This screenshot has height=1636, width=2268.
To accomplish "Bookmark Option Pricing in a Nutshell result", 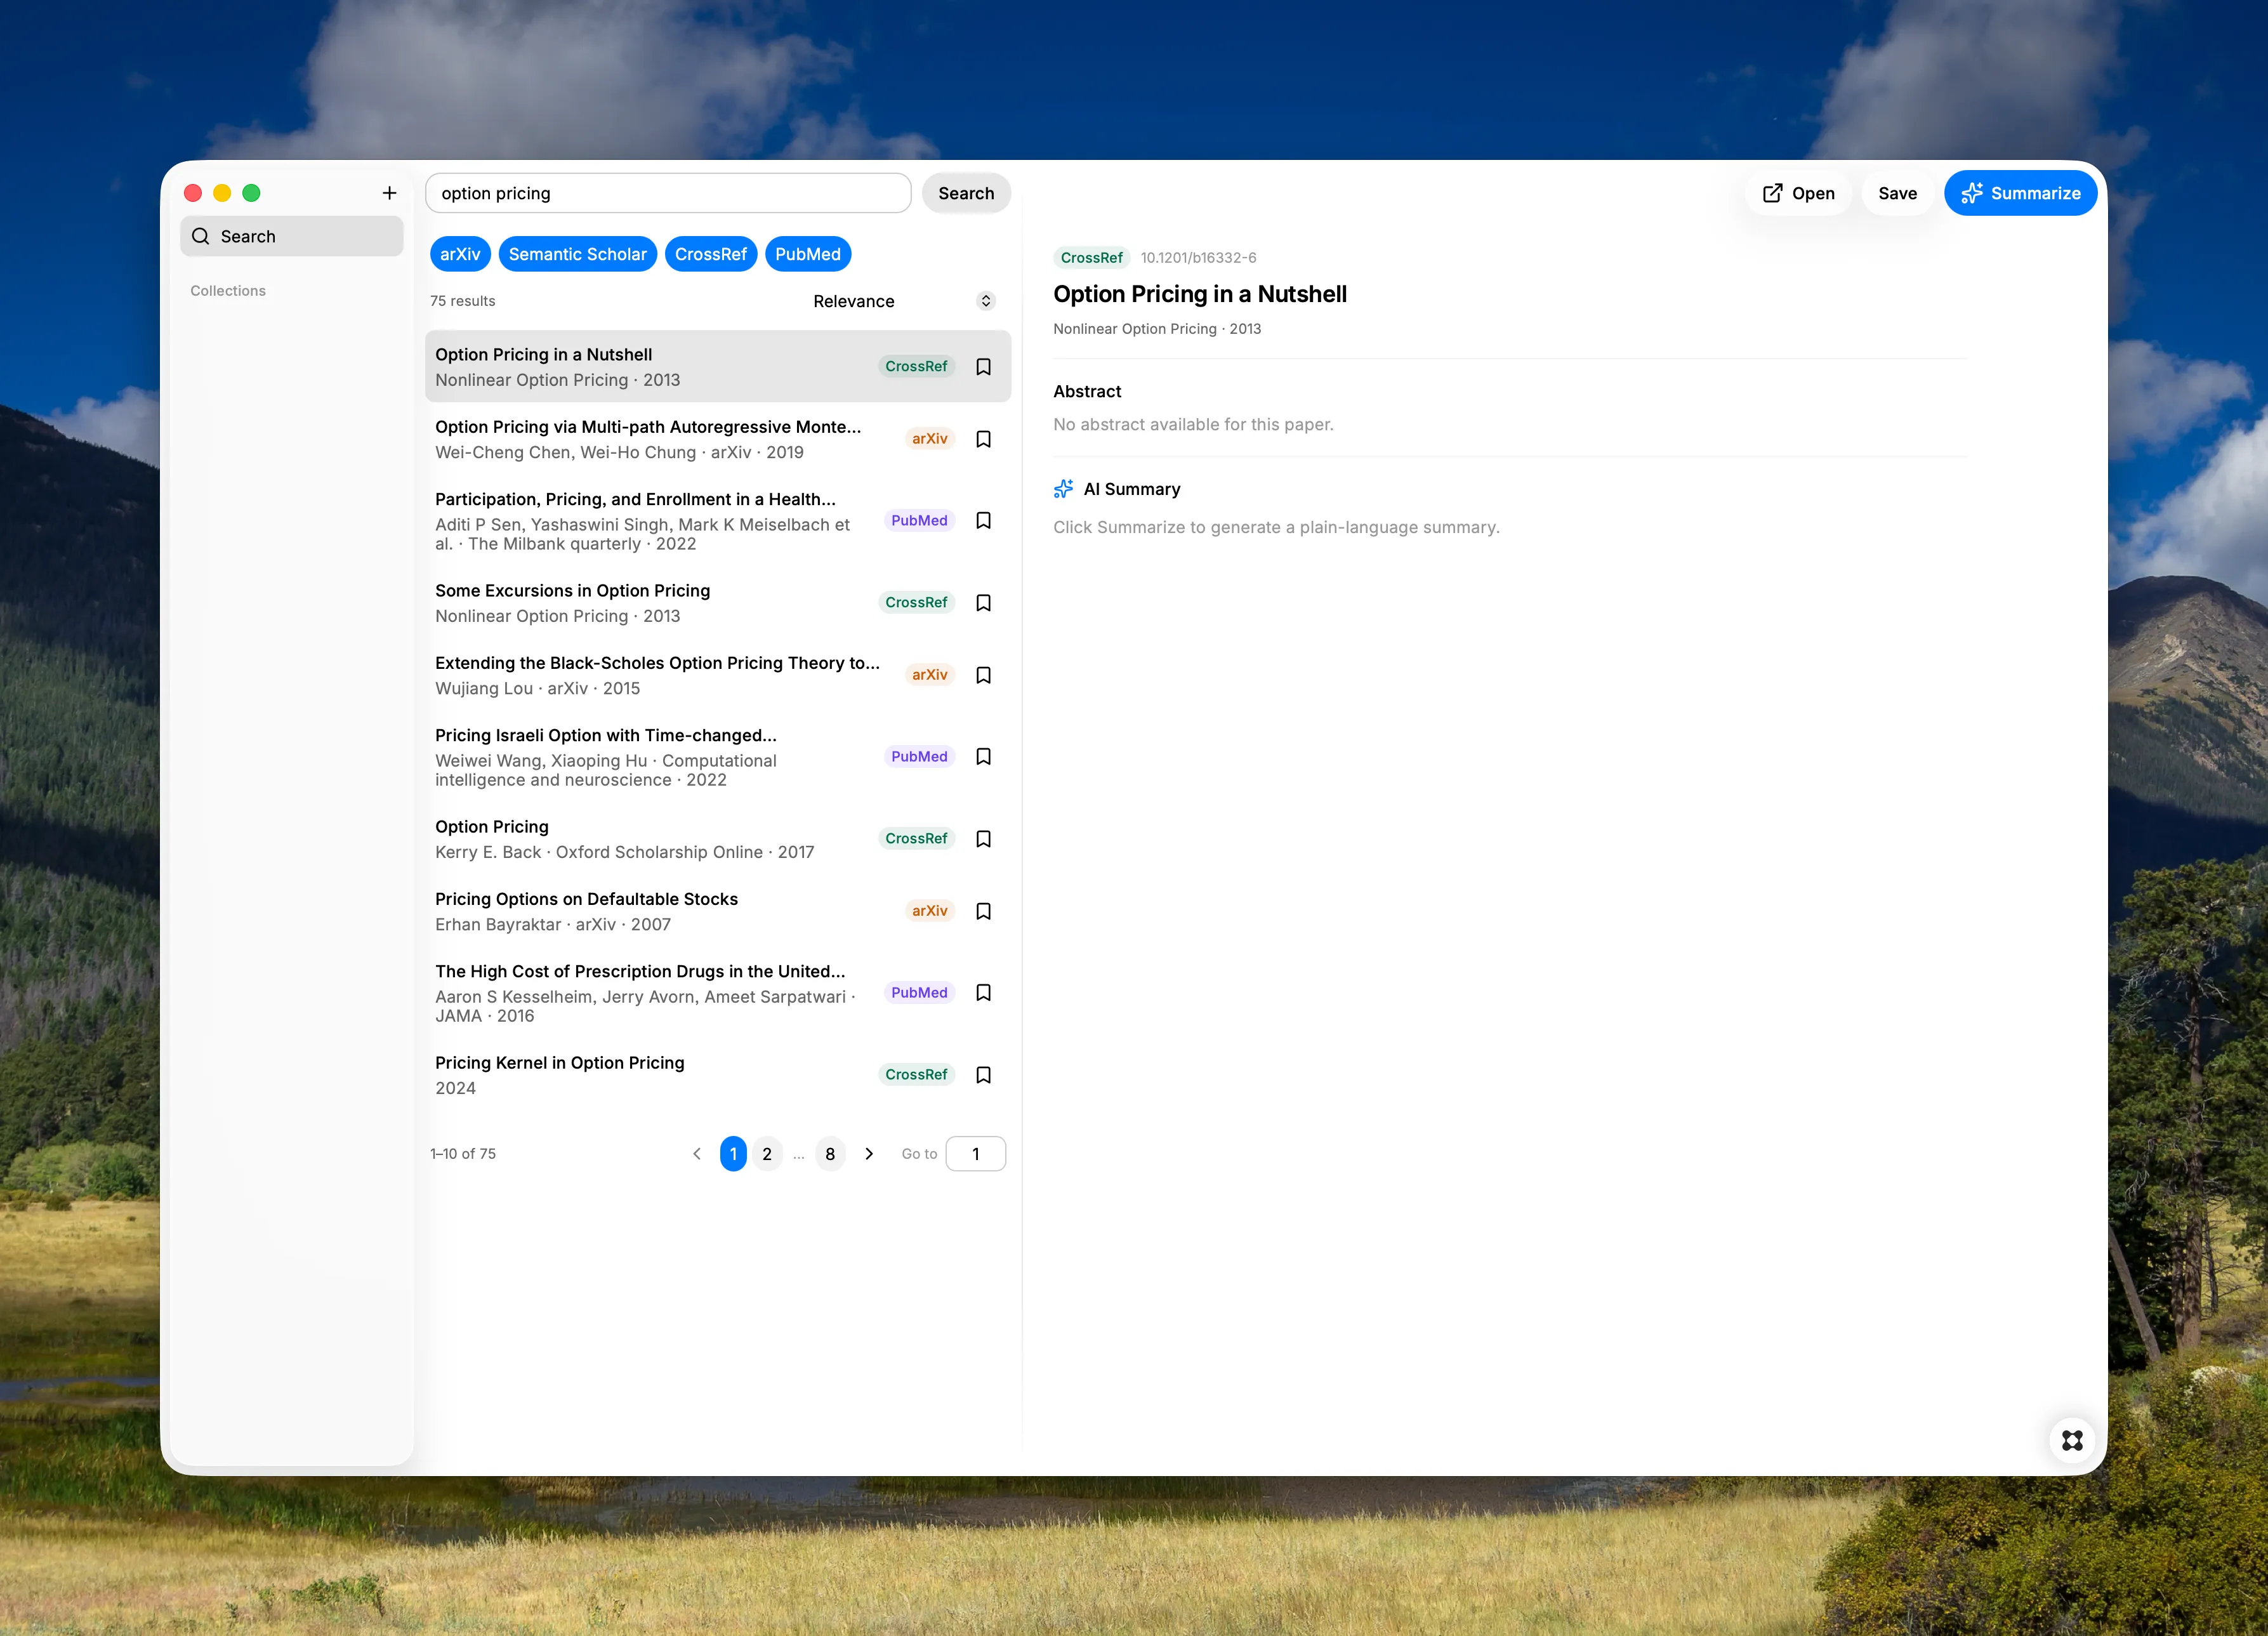I will [983, 367].
